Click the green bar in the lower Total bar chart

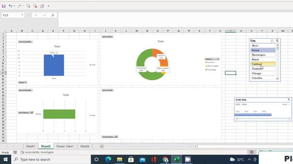59,114
